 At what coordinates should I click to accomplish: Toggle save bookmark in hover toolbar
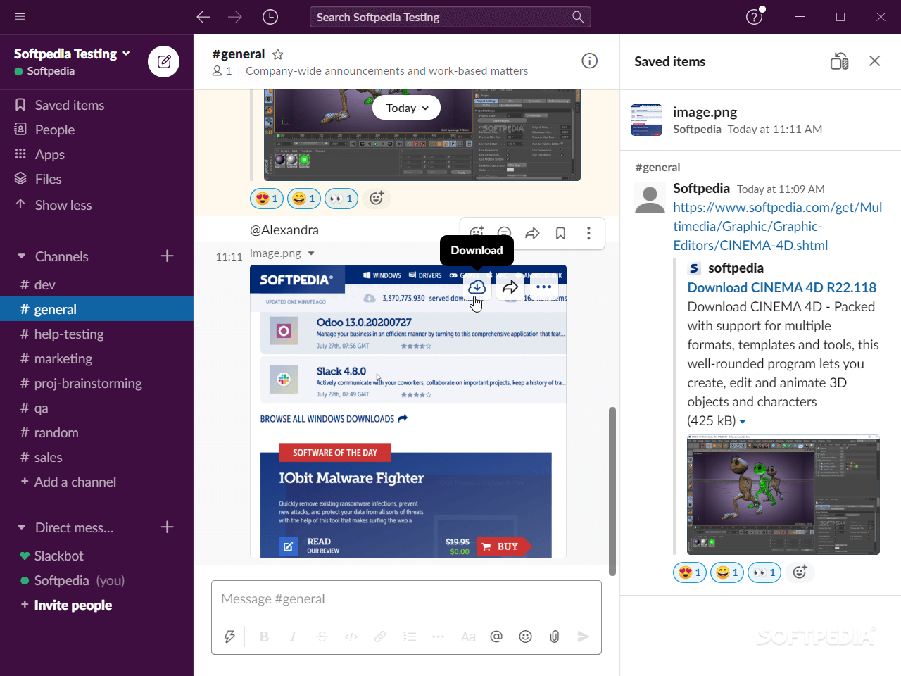point(560,233)
